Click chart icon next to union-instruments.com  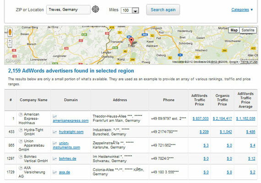point(55,143)
